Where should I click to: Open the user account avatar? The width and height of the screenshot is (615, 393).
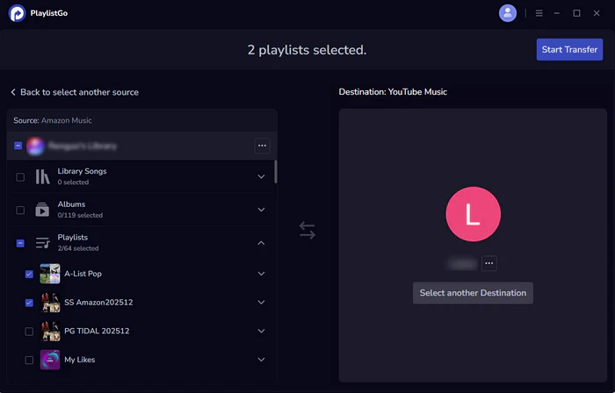coord(508,13)
